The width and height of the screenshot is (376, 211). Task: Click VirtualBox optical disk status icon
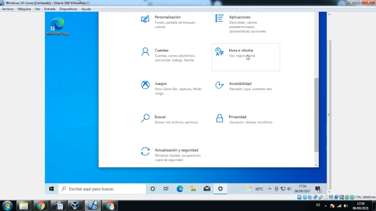pos(304,197)
